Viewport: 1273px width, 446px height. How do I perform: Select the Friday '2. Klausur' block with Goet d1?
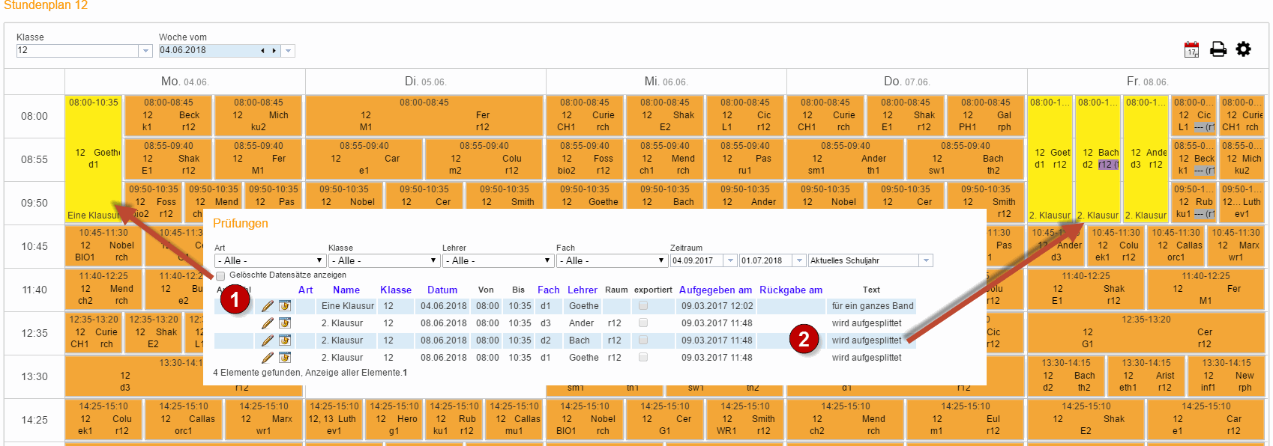(1050, 159)
